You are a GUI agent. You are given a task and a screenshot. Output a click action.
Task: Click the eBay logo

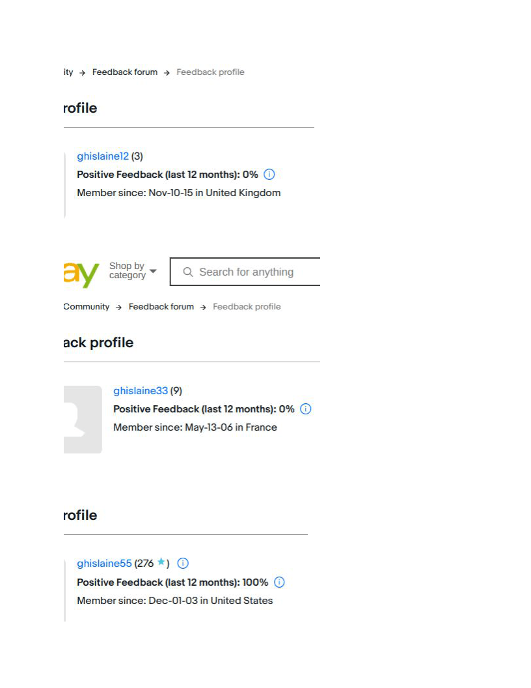[81, 274]
